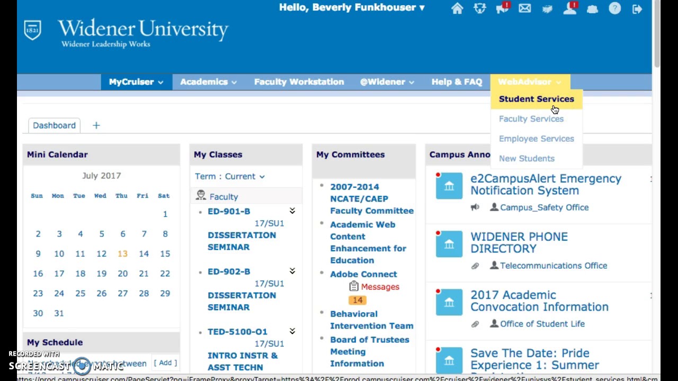Open the MyCruiser menu dropdown

pos(136,82)
